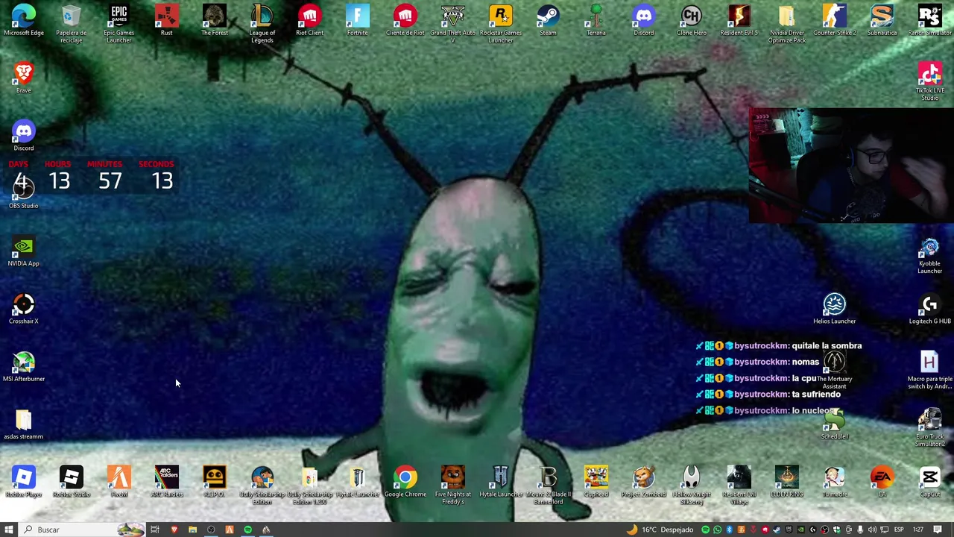Select the NVIDIA App icon
Viewport: 954px width, 537px height.
23,251
